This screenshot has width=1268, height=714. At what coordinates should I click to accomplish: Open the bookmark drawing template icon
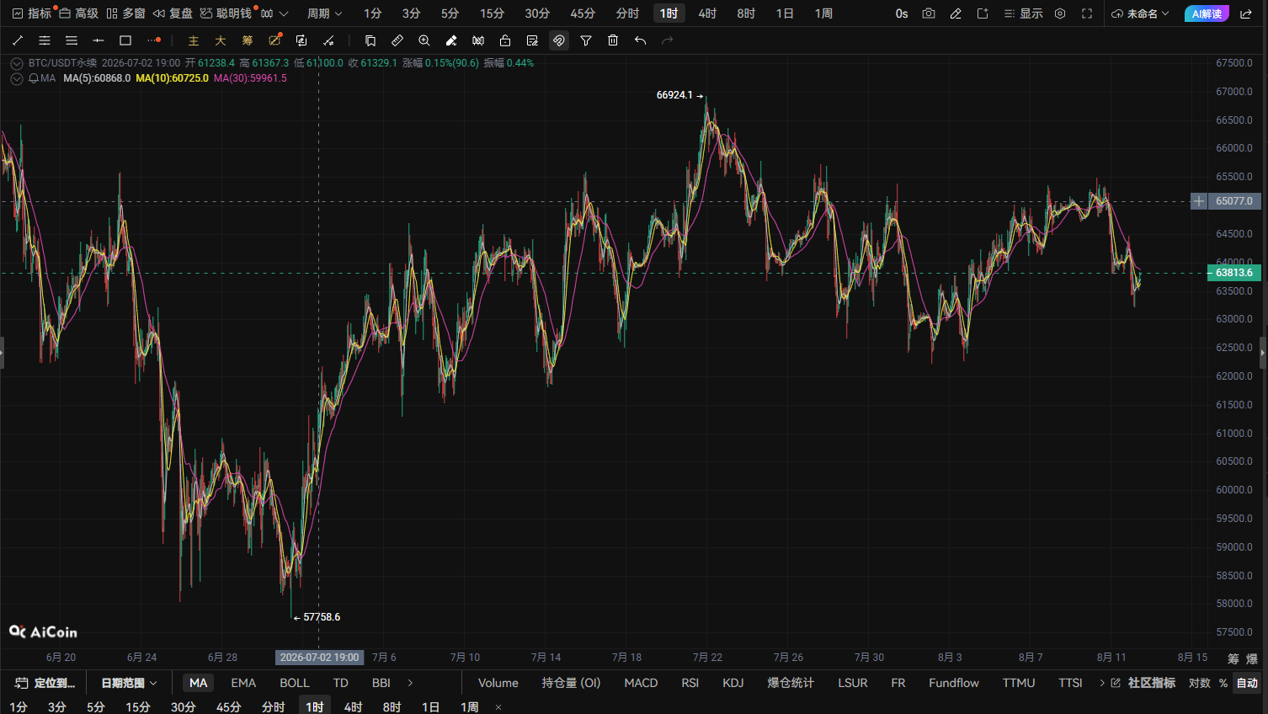tap(370, 40)
